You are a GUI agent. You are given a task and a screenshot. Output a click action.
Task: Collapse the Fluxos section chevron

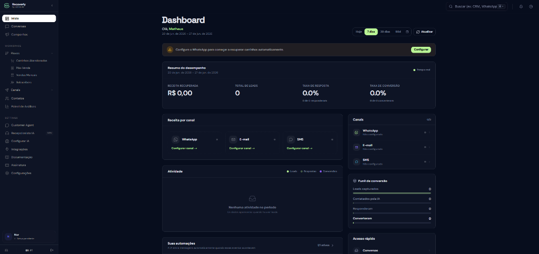[x=52, y=53]
